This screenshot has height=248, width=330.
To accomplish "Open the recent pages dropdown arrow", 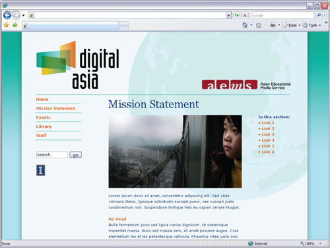I will (23, 15).
